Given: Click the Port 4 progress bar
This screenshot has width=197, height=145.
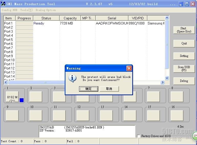Looking at the screenshot, I should point(24,35).
